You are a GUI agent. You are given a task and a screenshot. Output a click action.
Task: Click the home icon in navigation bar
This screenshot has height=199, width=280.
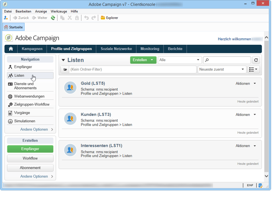click(11, 49)
